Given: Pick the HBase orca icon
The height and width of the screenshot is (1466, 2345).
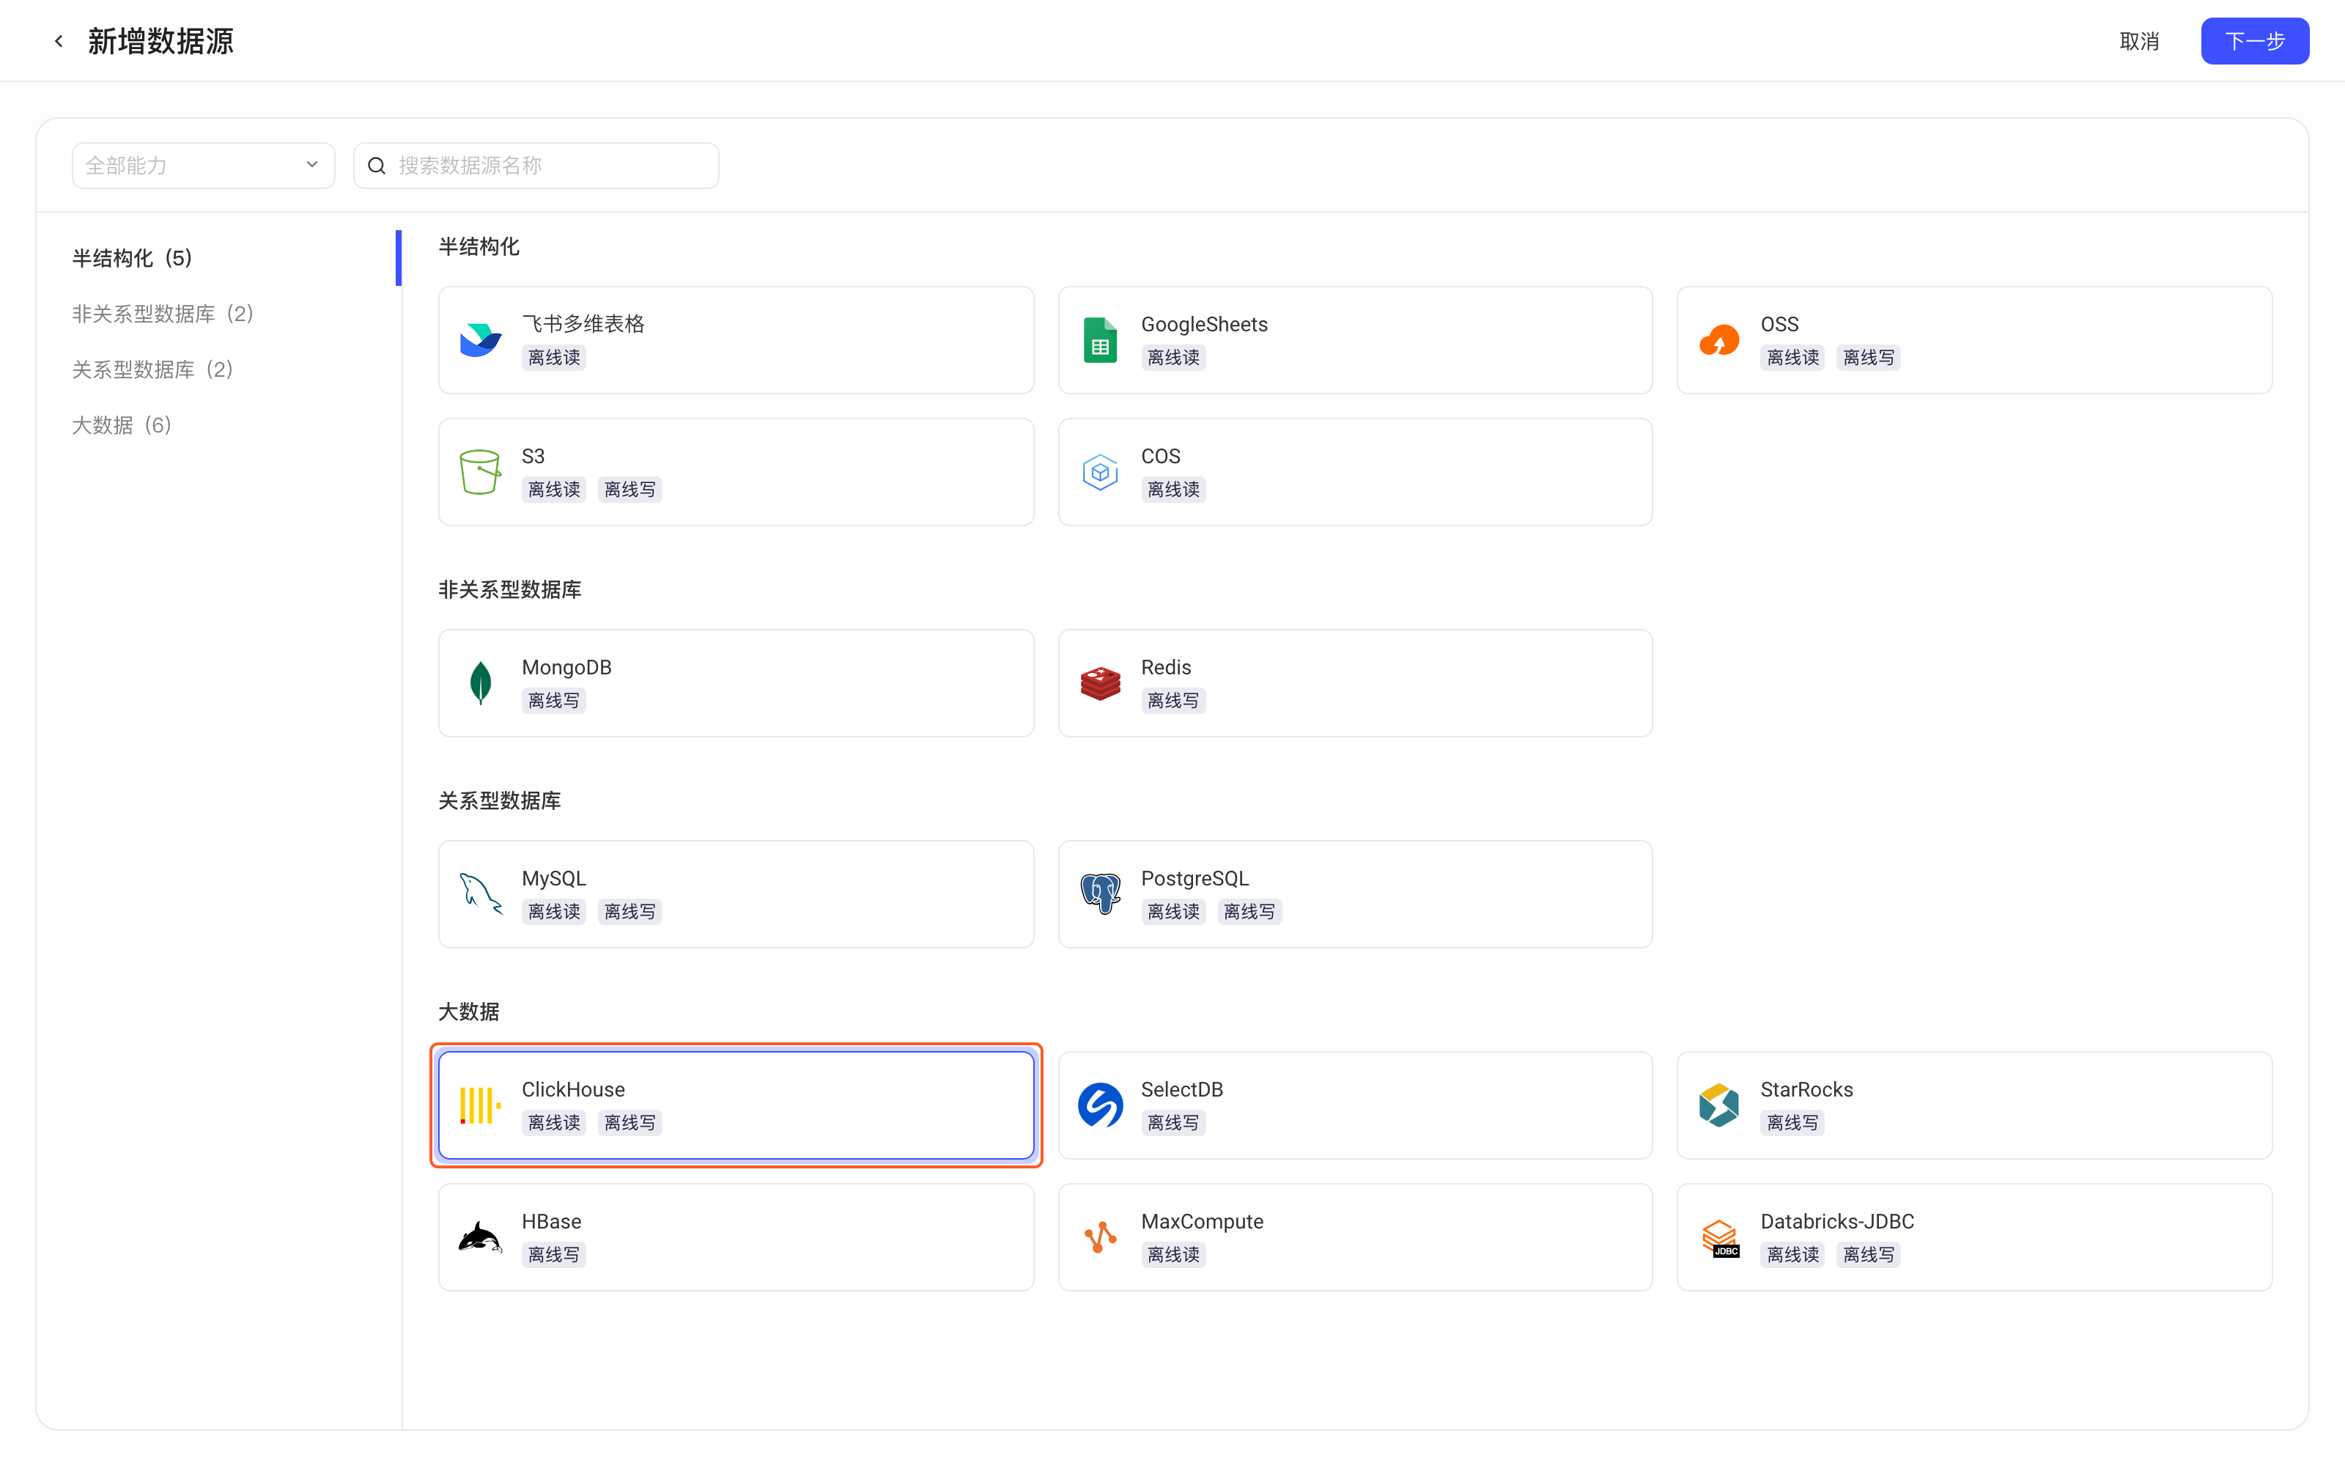Looking at the screenshot, I should (480, 1237).
